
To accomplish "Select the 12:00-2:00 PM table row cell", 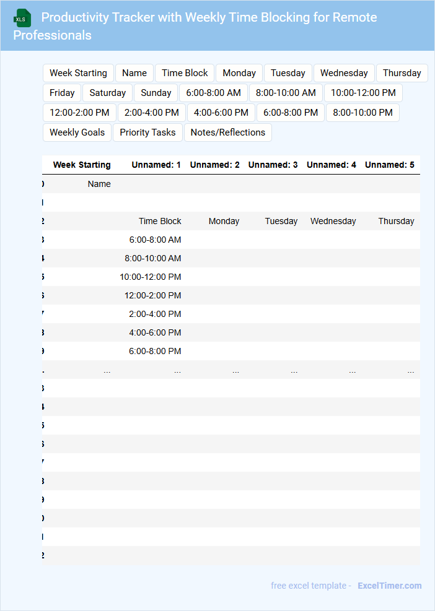I will [x=153, y=296].
